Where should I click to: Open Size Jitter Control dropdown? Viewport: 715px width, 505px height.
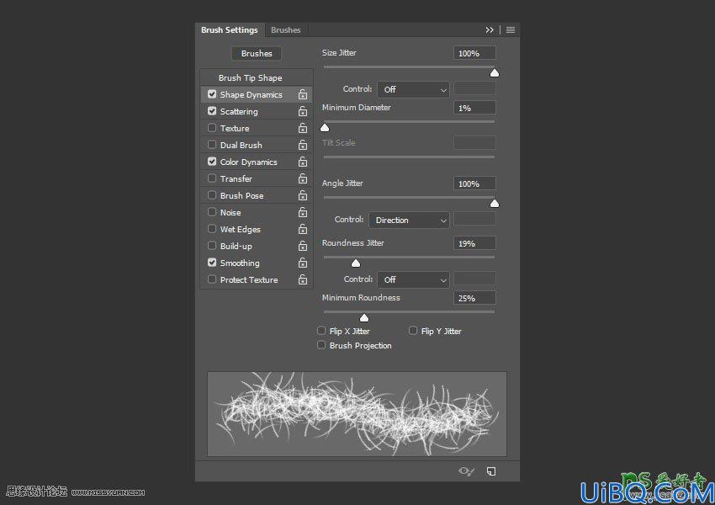tap(413, 89)
